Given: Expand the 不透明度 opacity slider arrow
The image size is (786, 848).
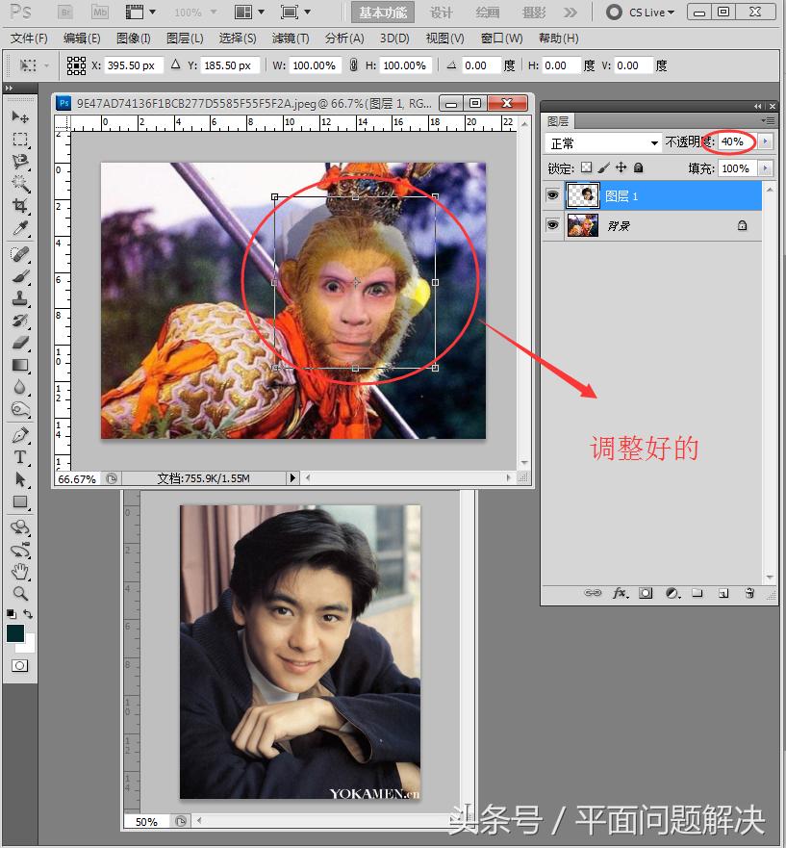Looking at the screenshot, I should [x=766, y=141].
